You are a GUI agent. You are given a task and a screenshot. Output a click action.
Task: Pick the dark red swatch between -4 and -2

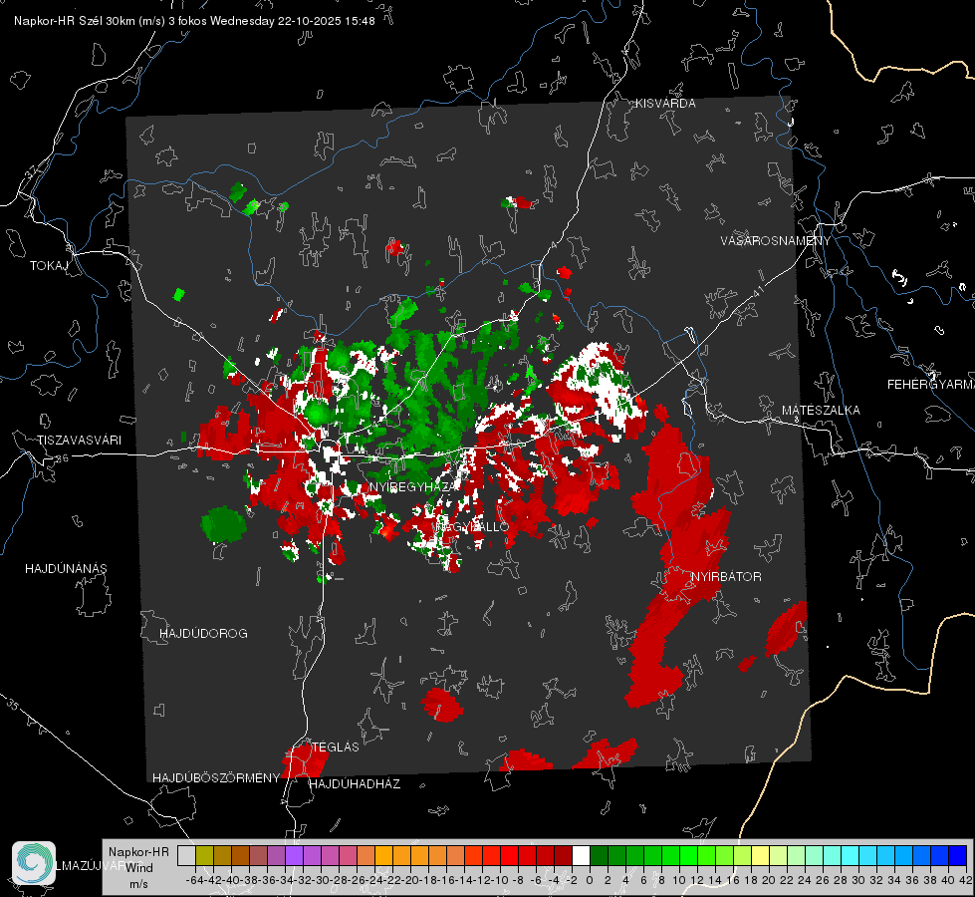(563, 856)
